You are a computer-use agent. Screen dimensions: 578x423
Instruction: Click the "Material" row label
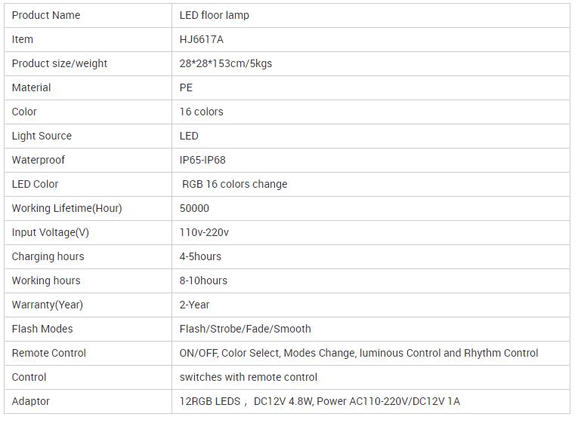coord(32,87)
